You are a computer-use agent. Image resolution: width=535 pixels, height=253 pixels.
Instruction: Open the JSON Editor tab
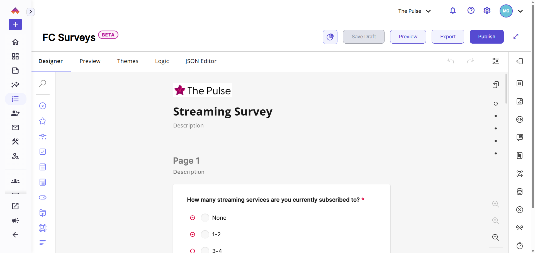click(x=201, y=61)
